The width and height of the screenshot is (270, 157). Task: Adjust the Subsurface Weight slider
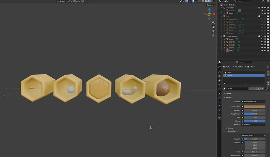pyautogui.click(x=254, y=139)
